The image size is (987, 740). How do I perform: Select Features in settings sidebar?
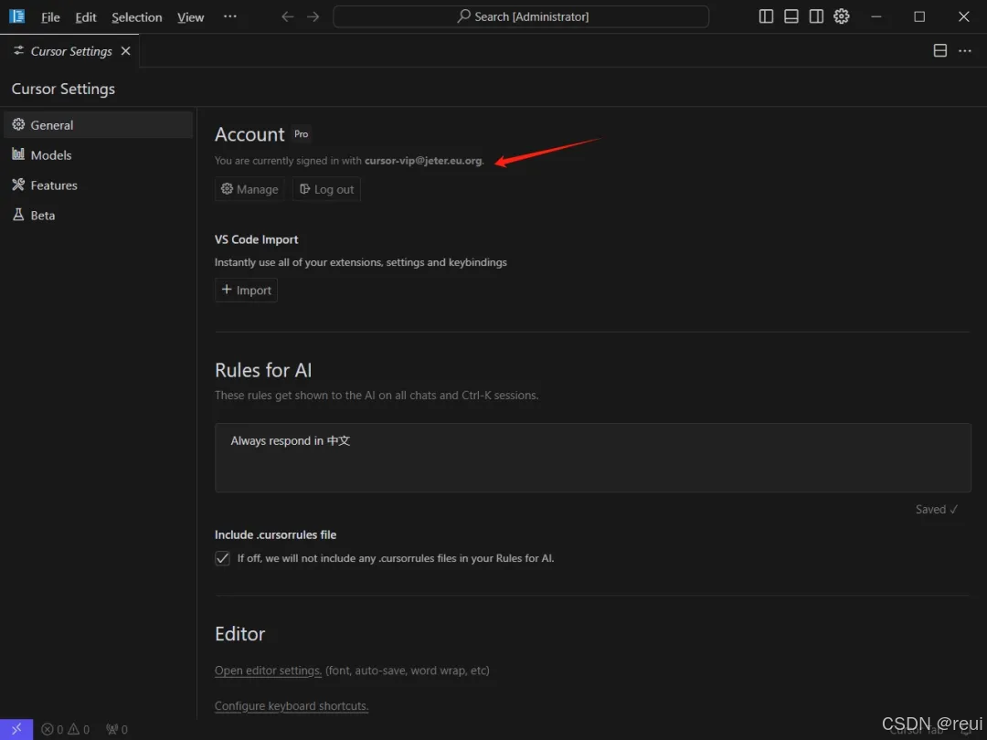click(x=98, y=185)
